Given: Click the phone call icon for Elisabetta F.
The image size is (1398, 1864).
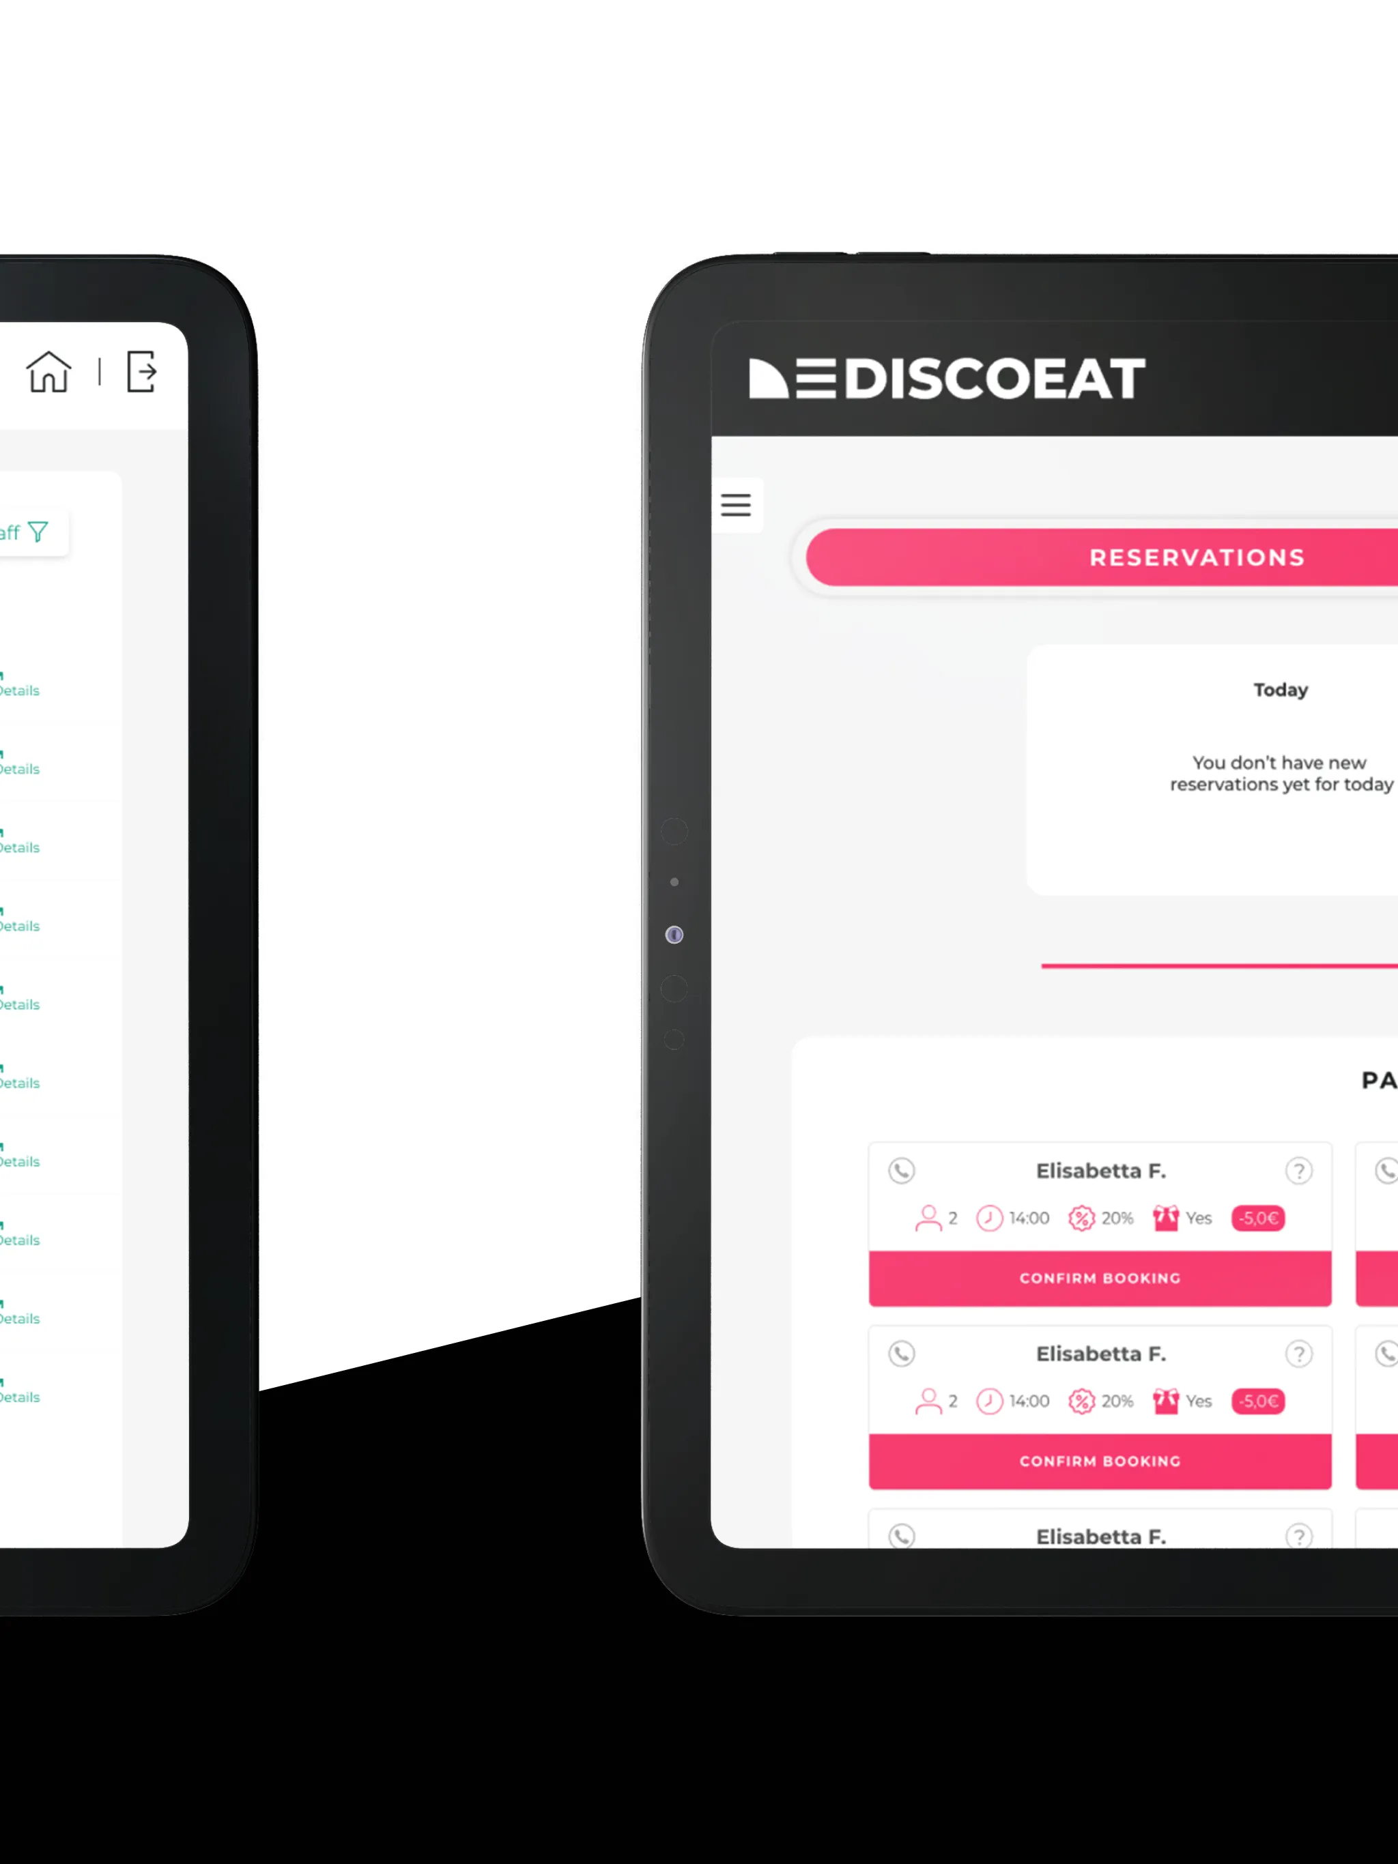Looking at the screenshot, I should pyautogui.click(x=902, y=1169).
